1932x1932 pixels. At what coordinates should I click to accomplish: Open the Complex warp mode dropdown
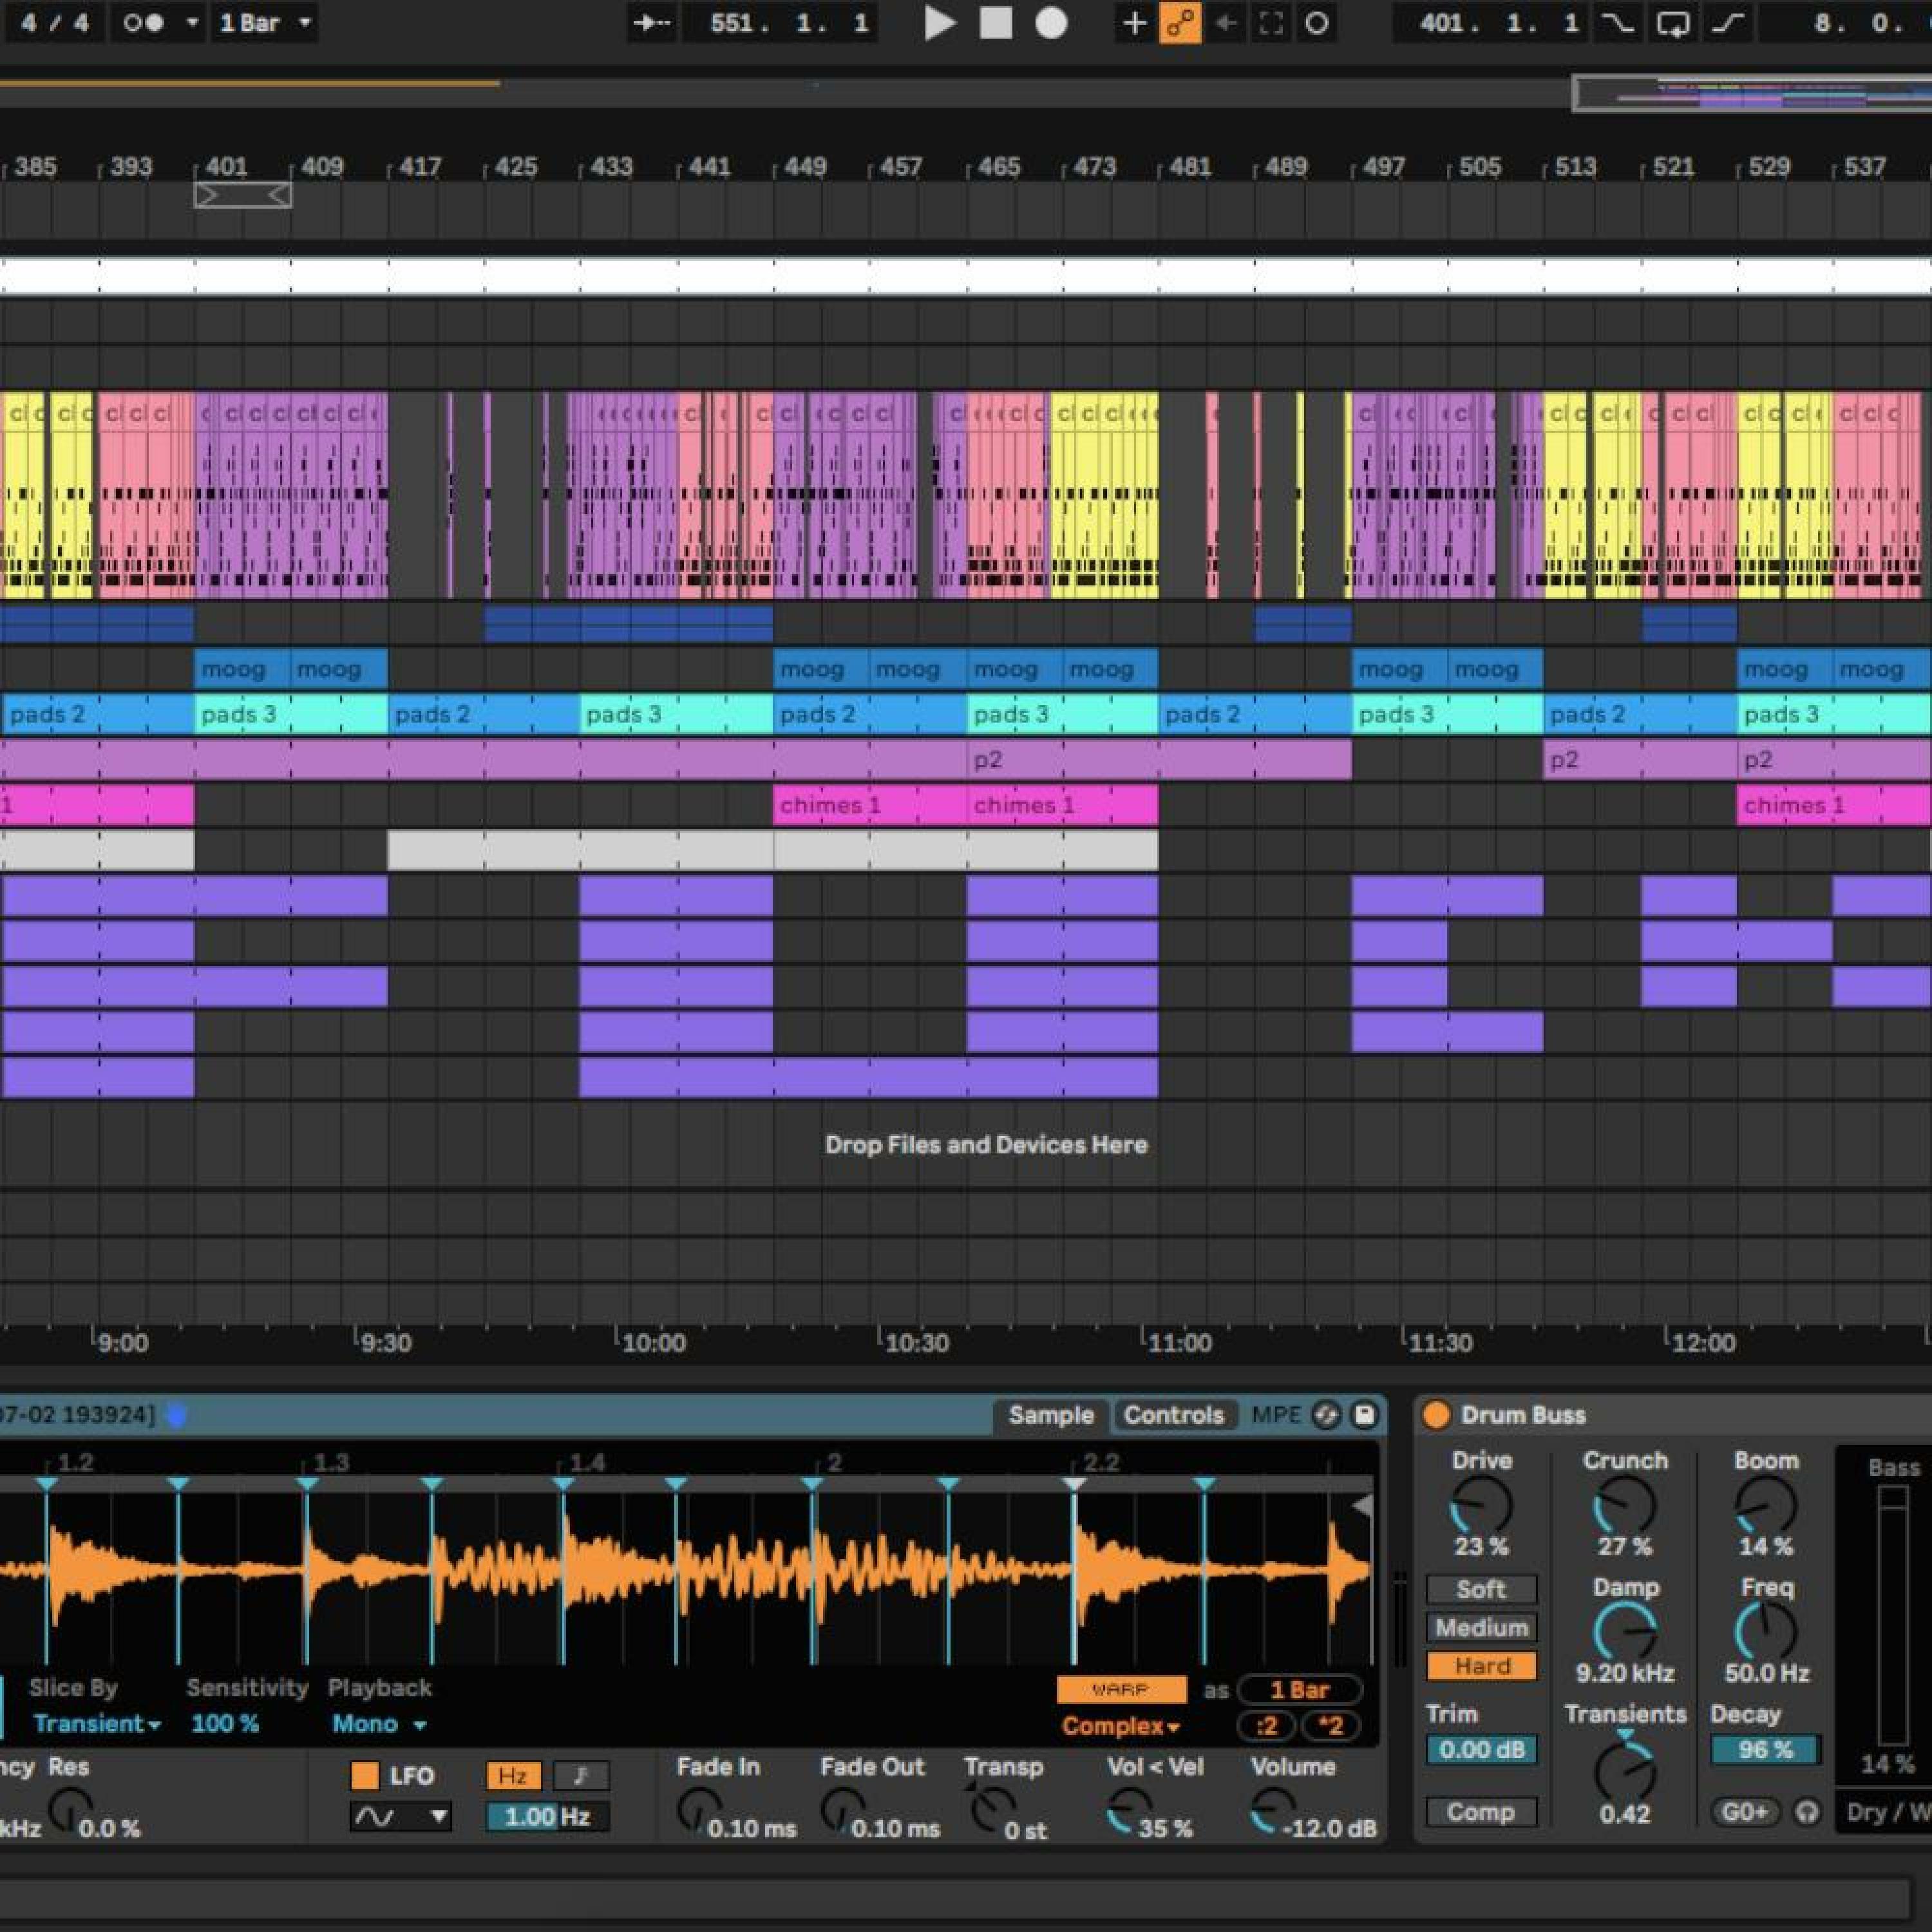1121,1726
